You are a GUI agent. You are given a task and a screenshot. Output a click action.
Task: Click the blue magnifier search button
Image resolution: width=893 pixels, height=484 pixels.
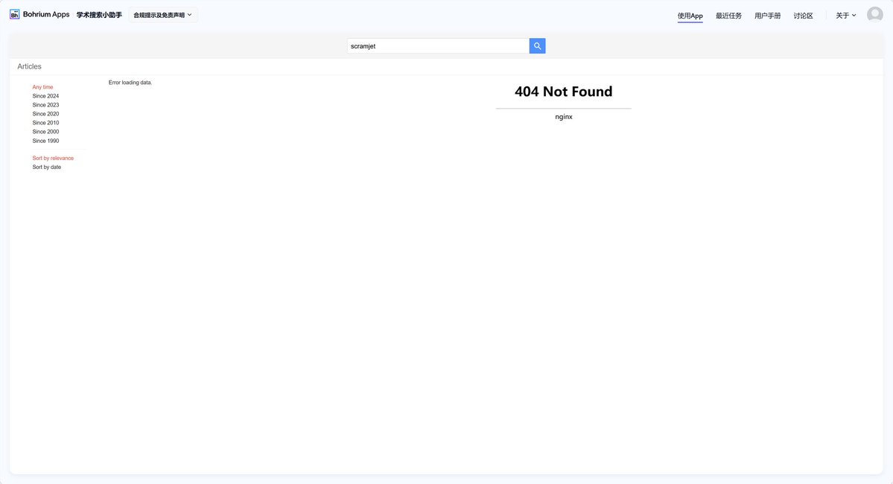point(537,46)
